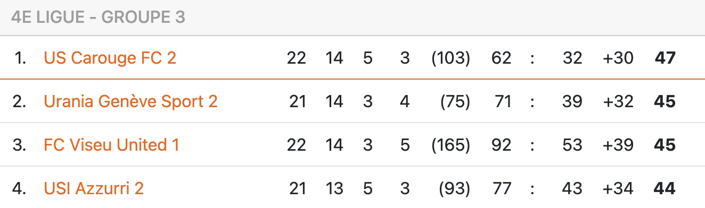Image resolution: width=705 pixels, height=208 pixels.
Task: Click the +32 goal difference for Urania Genève
Action: 618,101
